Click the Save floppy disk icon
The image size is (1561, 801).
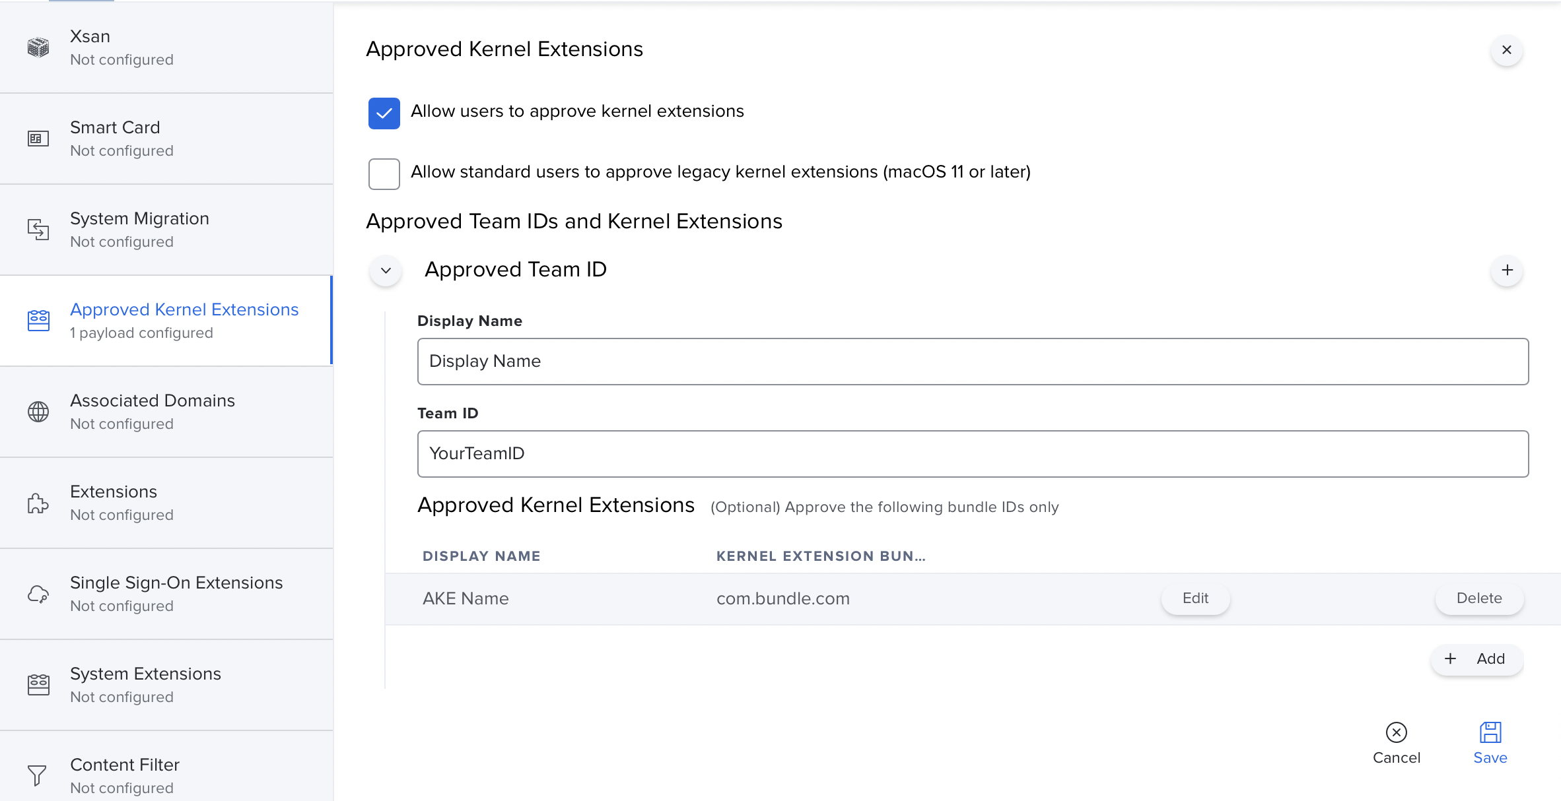1490,732
